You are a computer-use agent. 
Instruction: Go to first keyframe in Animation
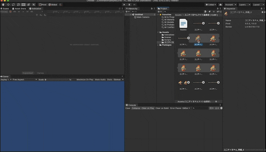pos(15,12)
